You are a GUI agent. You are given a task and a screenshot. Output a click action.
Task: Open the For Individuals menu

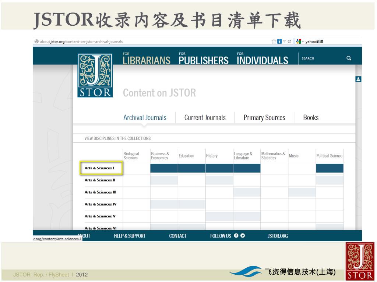pos(262,58)
